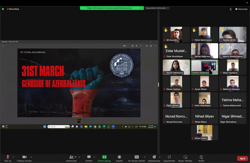Expand video options arrow beside Videoyu Durdur
This screenshot has width=250, height=163.
click(x=31, y=157)
